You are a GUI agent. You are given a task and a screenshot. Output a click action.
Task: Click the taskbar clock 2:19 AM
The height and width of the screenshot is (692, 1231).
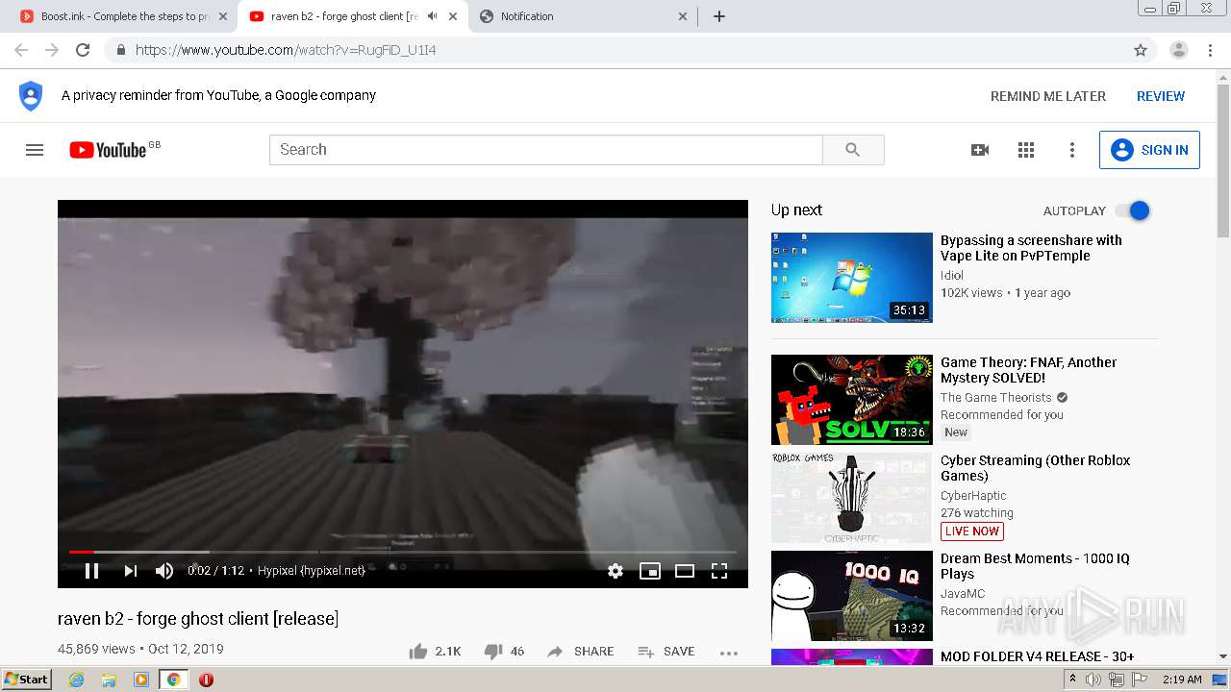pyautogui.click(x=1182, y=680)
